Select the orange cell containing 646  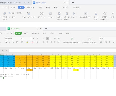click(30, 70)
